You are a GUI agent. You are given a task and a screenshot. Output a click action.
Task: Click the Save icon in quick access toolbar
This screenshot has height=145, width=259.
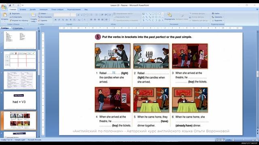(x=10, y=5)
